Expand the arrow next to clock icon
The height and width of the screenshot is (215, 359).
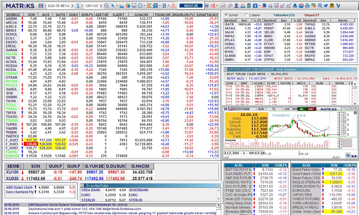[144, 6]
